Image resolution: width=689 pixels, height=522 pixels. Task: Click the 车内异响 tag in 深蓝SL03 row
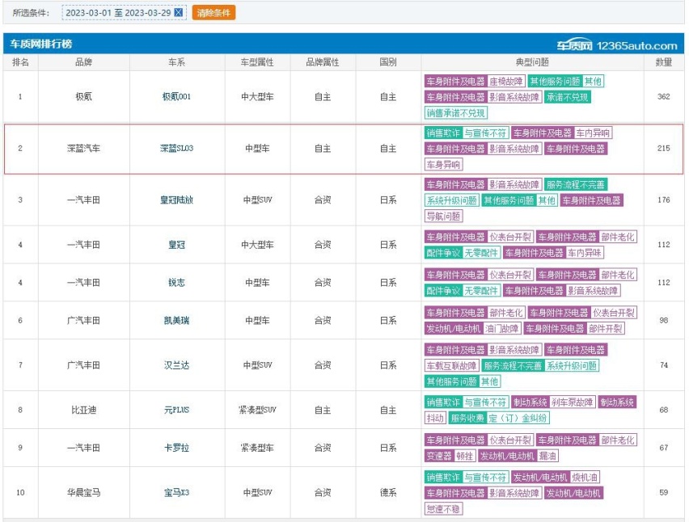(x=593, y=133)
